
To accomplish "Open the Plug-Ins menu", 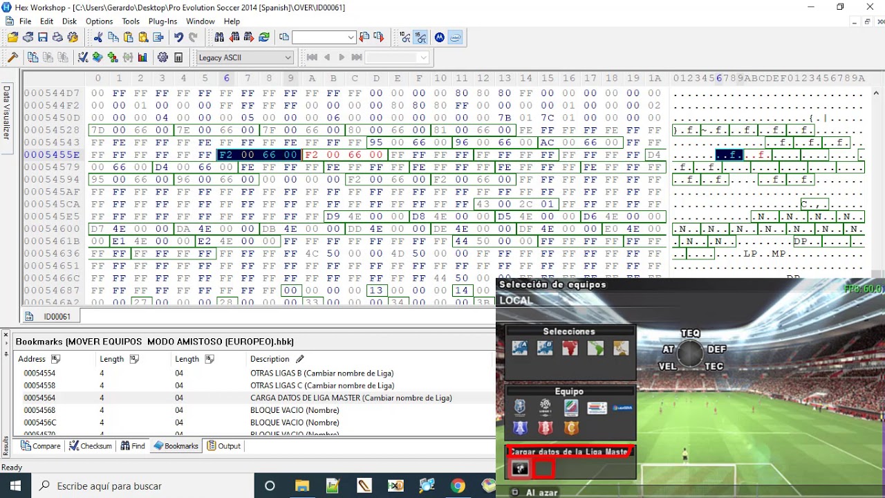I will [x=162, y=21].
